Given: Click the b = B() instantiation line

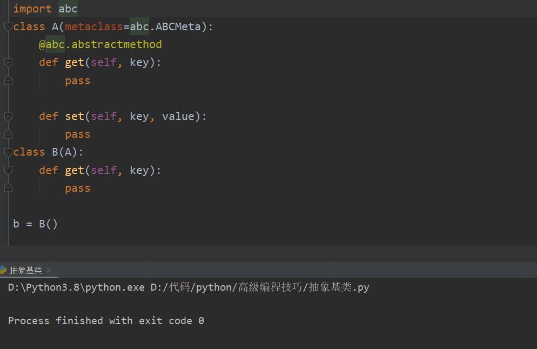Looking at the screenshot, I should click(x=35, y=223).
